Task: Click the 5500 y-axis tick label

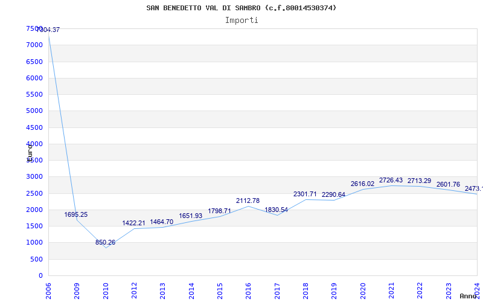Action: click(x=34, y=94)
